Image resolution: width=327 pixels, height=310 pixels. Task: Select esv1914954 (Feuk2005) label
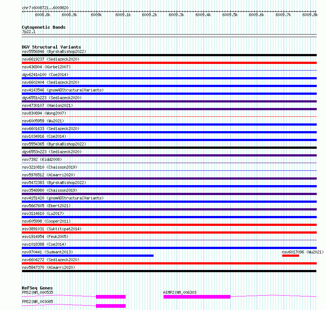(x=45, y=237)
